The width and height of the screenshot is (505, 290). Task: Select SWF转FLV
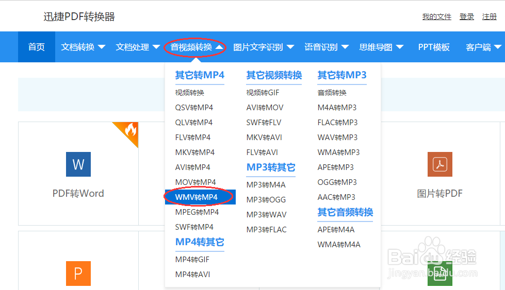(264, 123)
